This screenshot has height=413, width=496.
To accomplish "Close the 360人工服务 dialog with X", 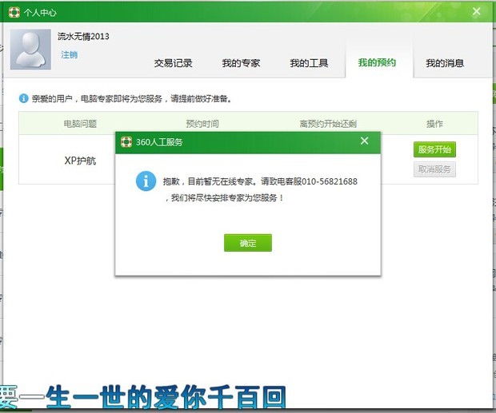I will 364,141.
